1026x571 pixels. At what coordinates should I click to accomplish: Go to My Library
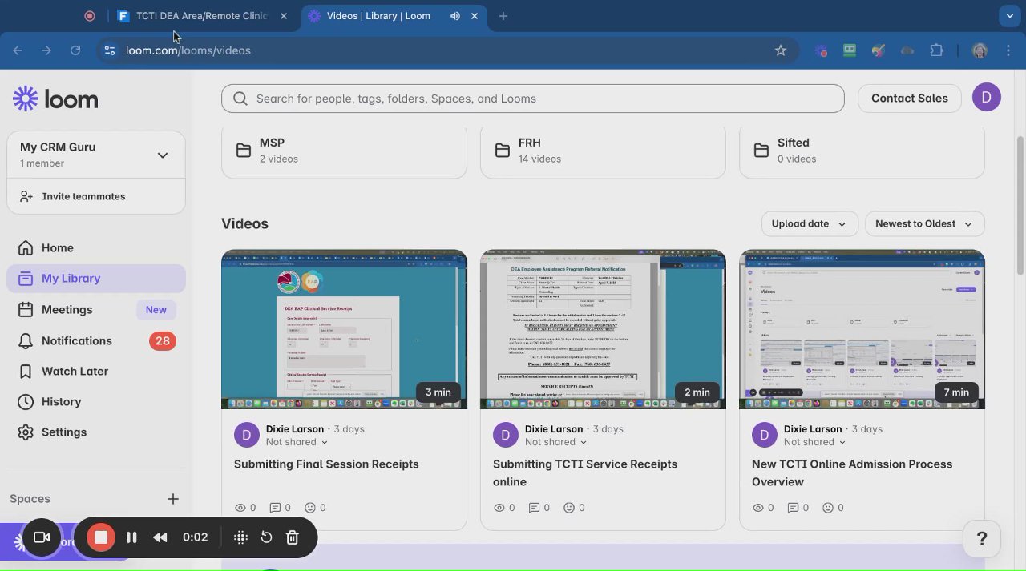96,278
